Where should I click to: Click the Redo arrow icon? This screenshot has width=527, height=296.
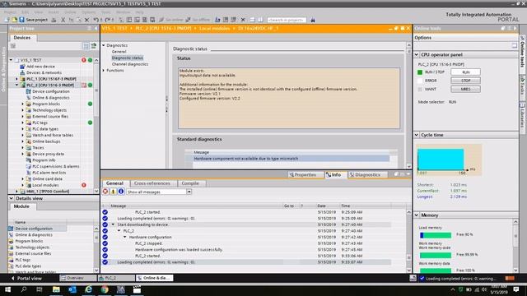pos(108,20)
